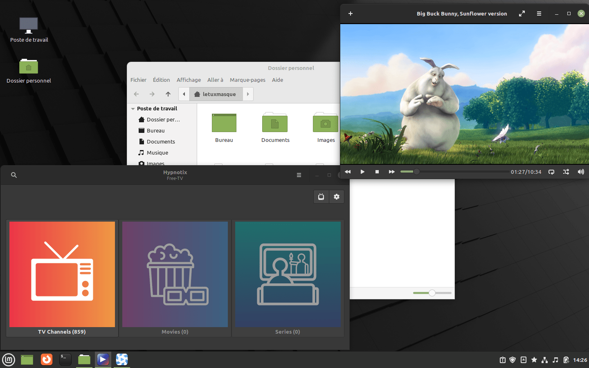This screenshot has height=368, width=589.
Task: Skip forward to next track
Action: click(392, 172)
